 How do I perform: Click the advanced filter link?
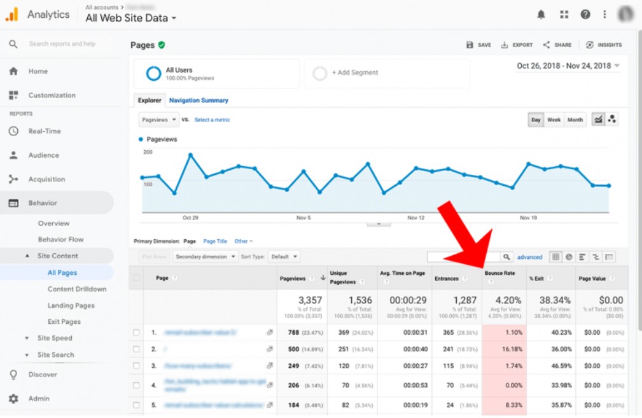[529, 257]
